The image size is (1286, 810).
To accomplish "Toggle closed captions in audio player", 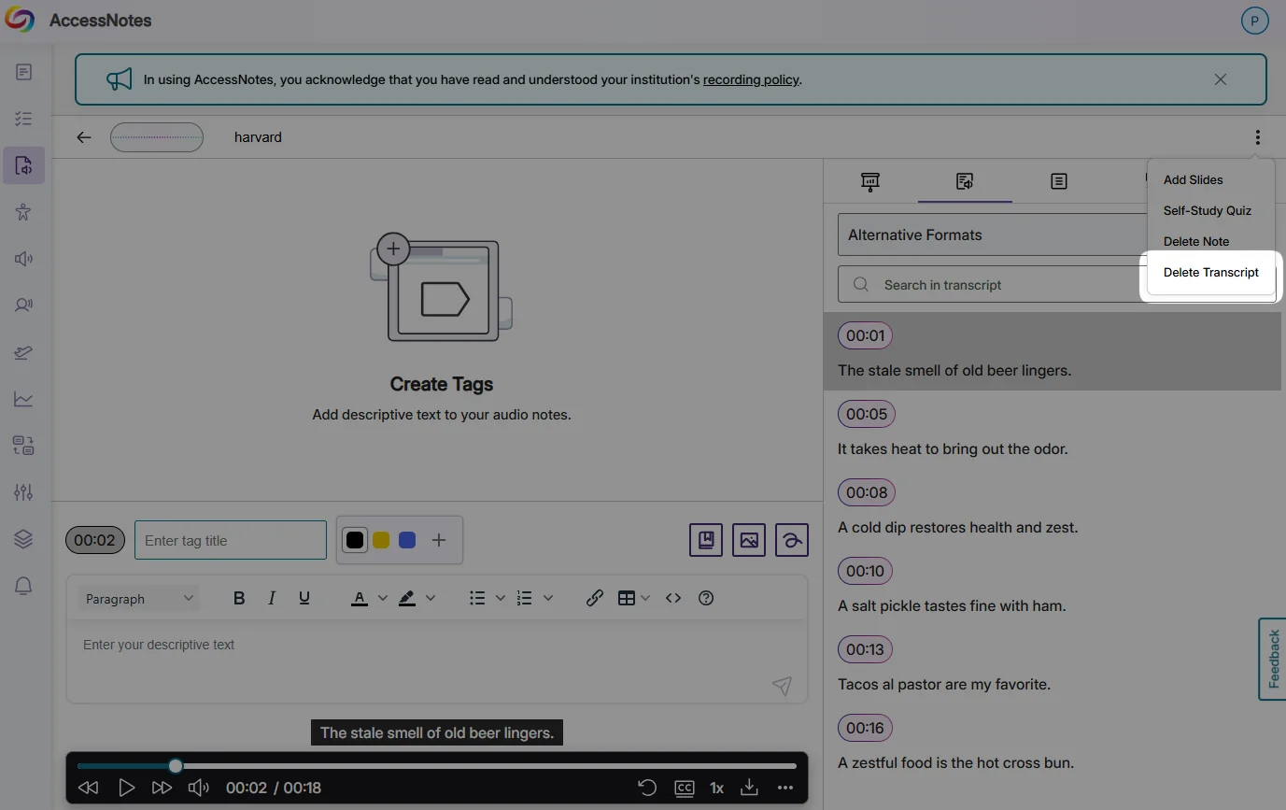I will 685,788.
